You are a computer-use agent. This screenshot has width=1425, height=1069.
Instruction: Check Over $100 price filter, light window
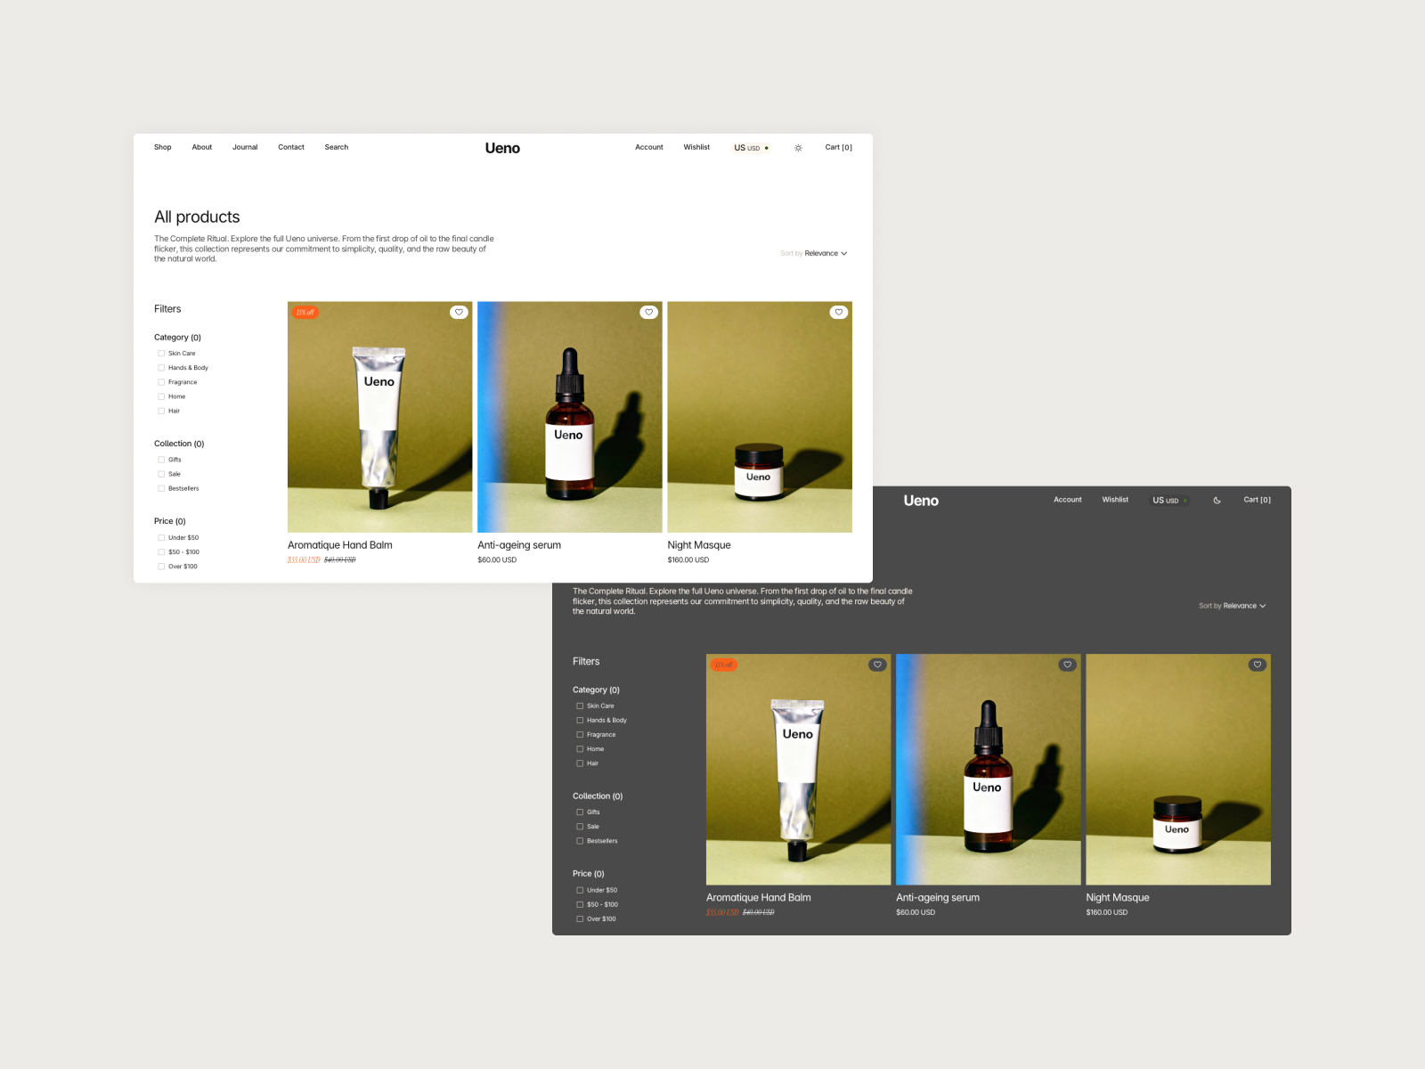pos(161,567)
